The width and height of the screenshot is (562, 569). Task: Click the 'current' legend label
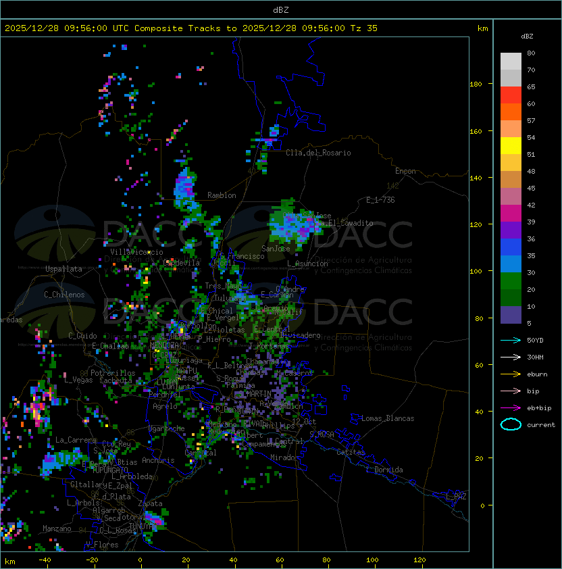click(541, 425)
